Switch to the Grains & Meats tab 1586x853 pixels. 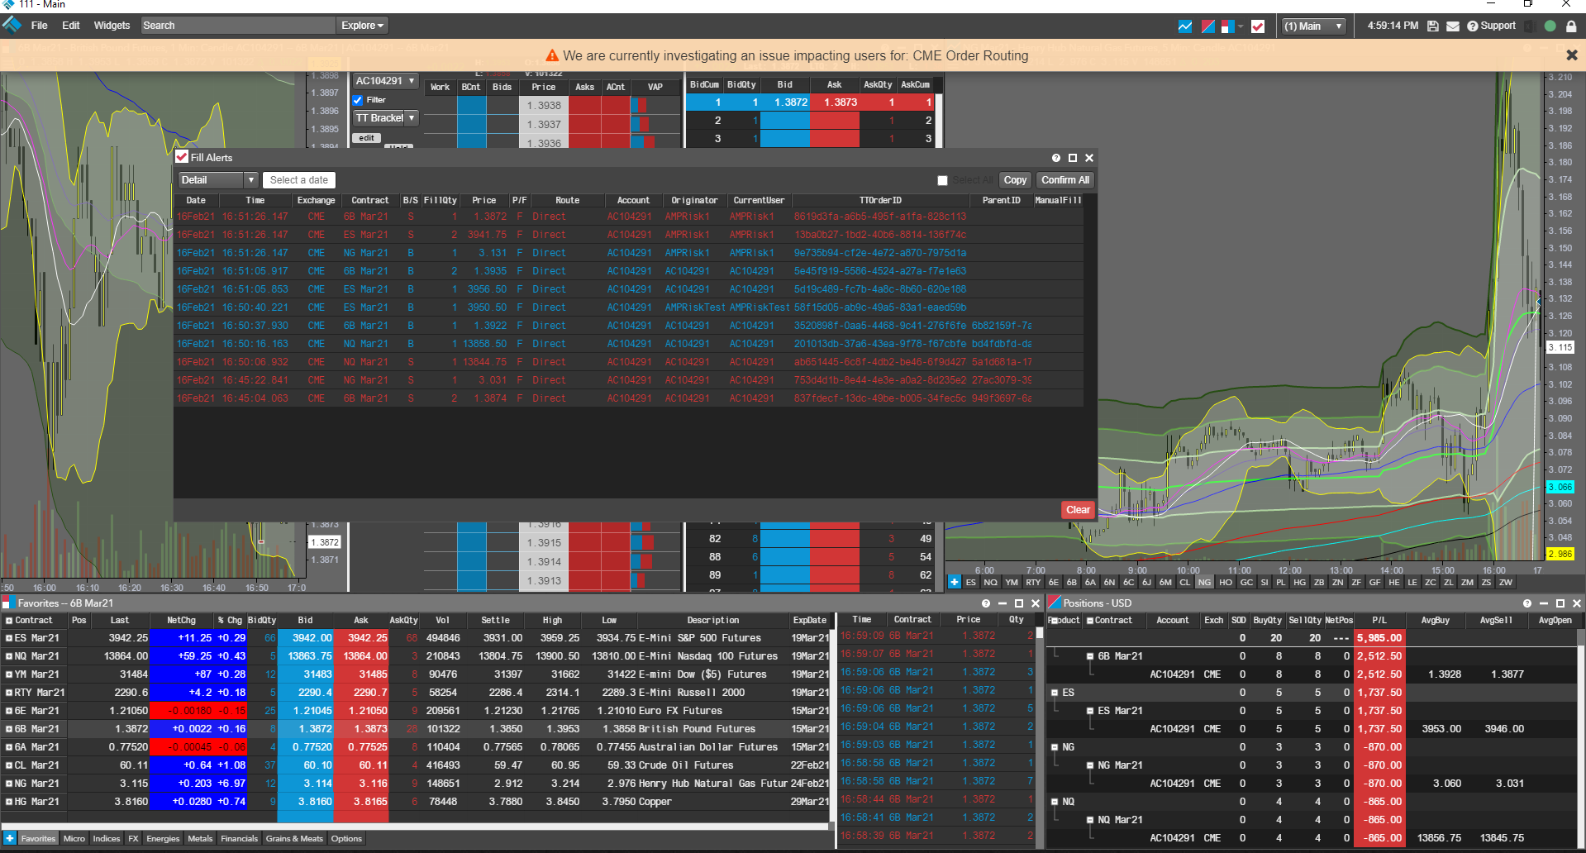pyautogui.click(x=294, y=838)
